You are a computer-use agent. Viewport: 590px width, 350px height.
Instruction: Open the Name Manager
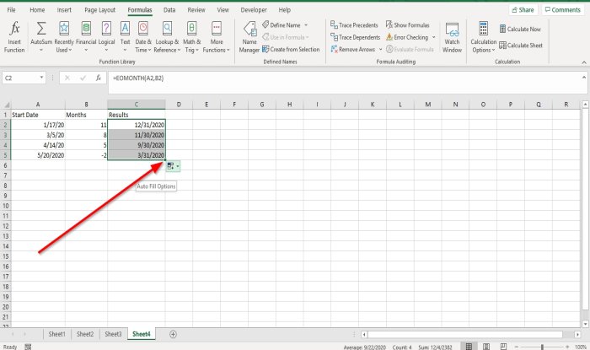point(249,37)
